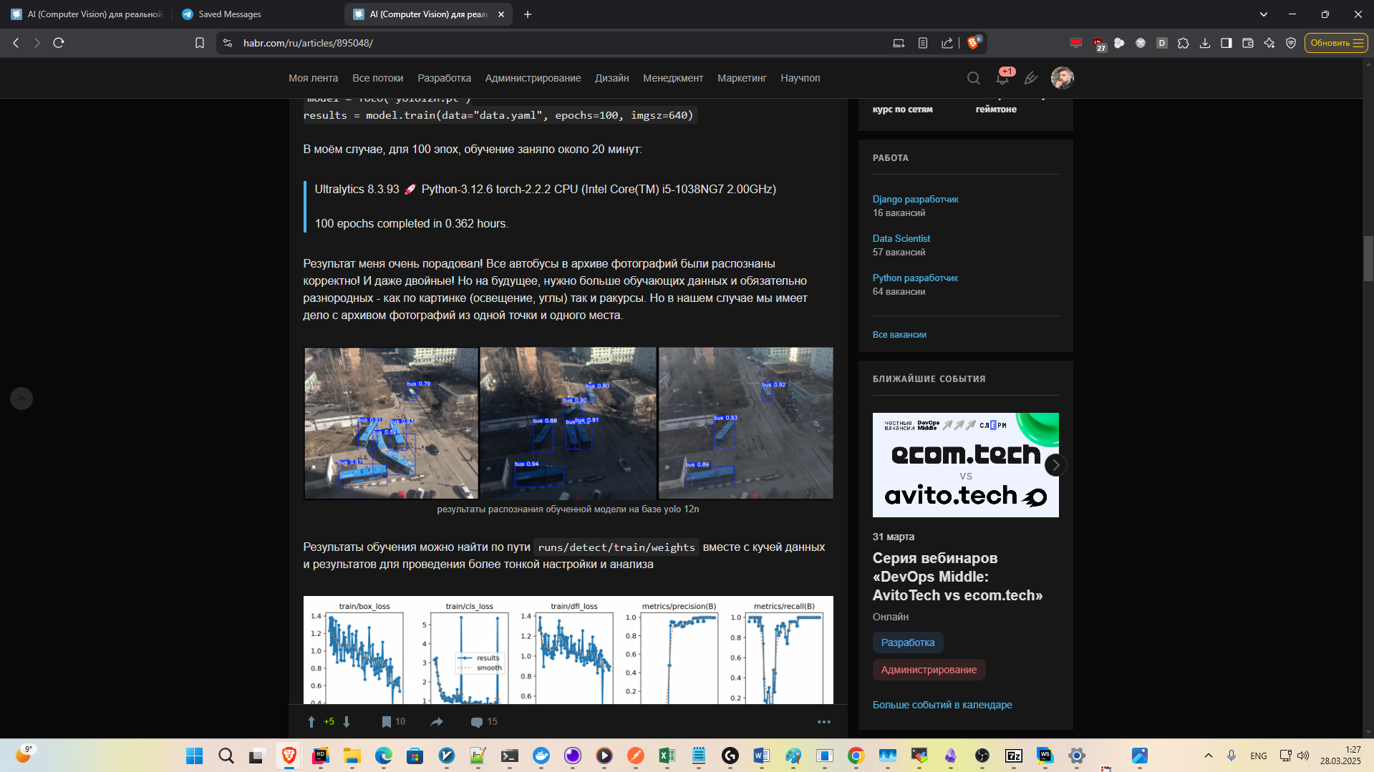This screenshot has height=772, width=1374.
Task: Click the Brave Shields lion icon
Action: point(973,43)
